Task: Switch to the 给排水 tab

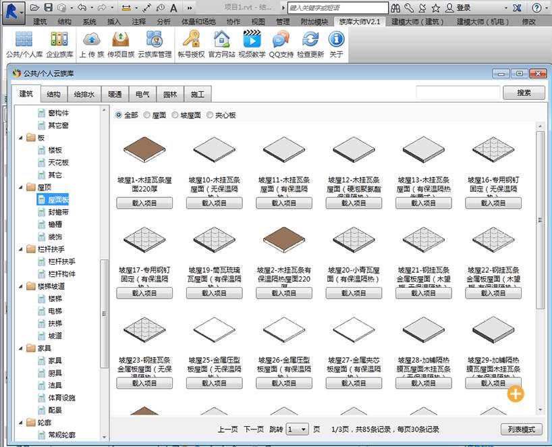Action: [x=84, y=95]
